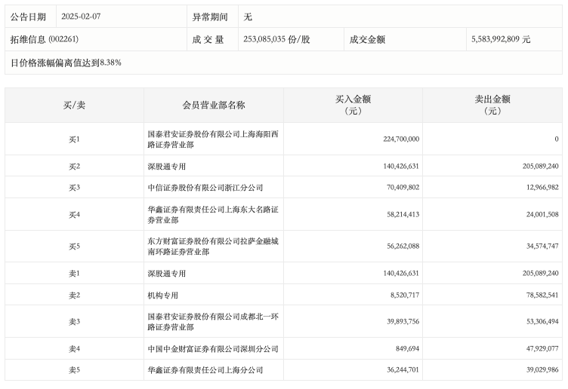
Task: Select the date value 2025-02-07
Action: click(x=82, y=16)
